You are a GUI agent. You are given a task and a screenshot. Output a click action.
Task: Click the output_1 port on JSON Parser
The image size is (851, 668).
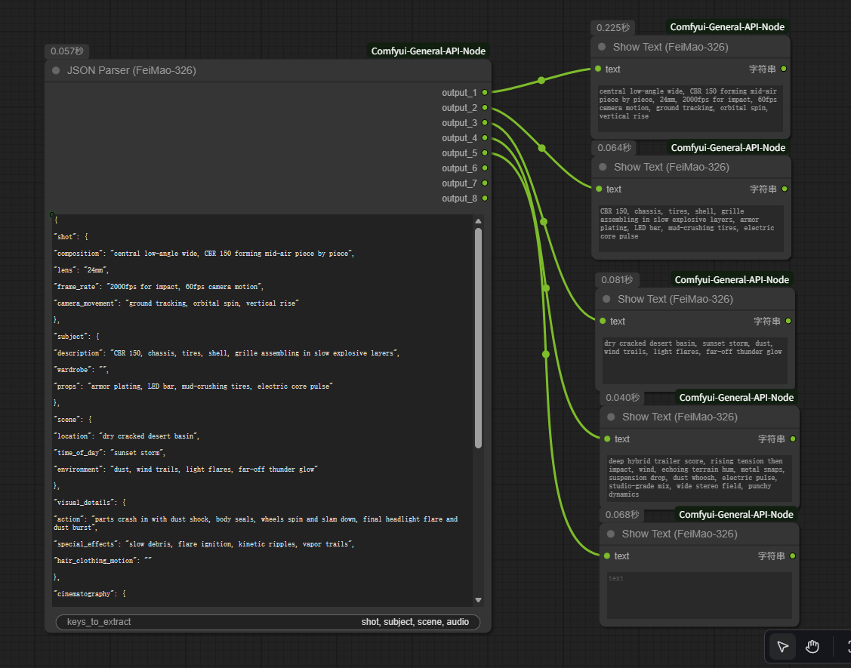click(485, 93)
